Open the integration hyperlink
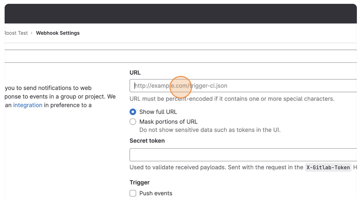 (28, 105)
